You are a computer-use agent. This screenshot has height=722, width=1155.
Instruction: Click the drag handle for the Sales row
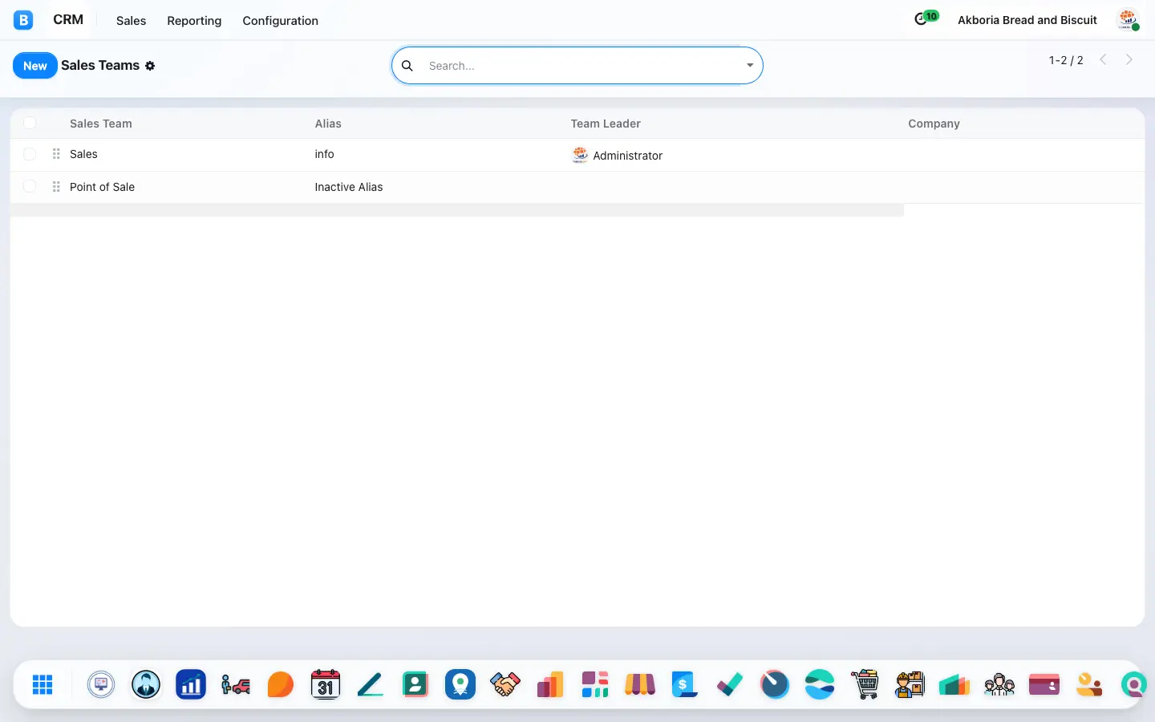pos(56,154)
